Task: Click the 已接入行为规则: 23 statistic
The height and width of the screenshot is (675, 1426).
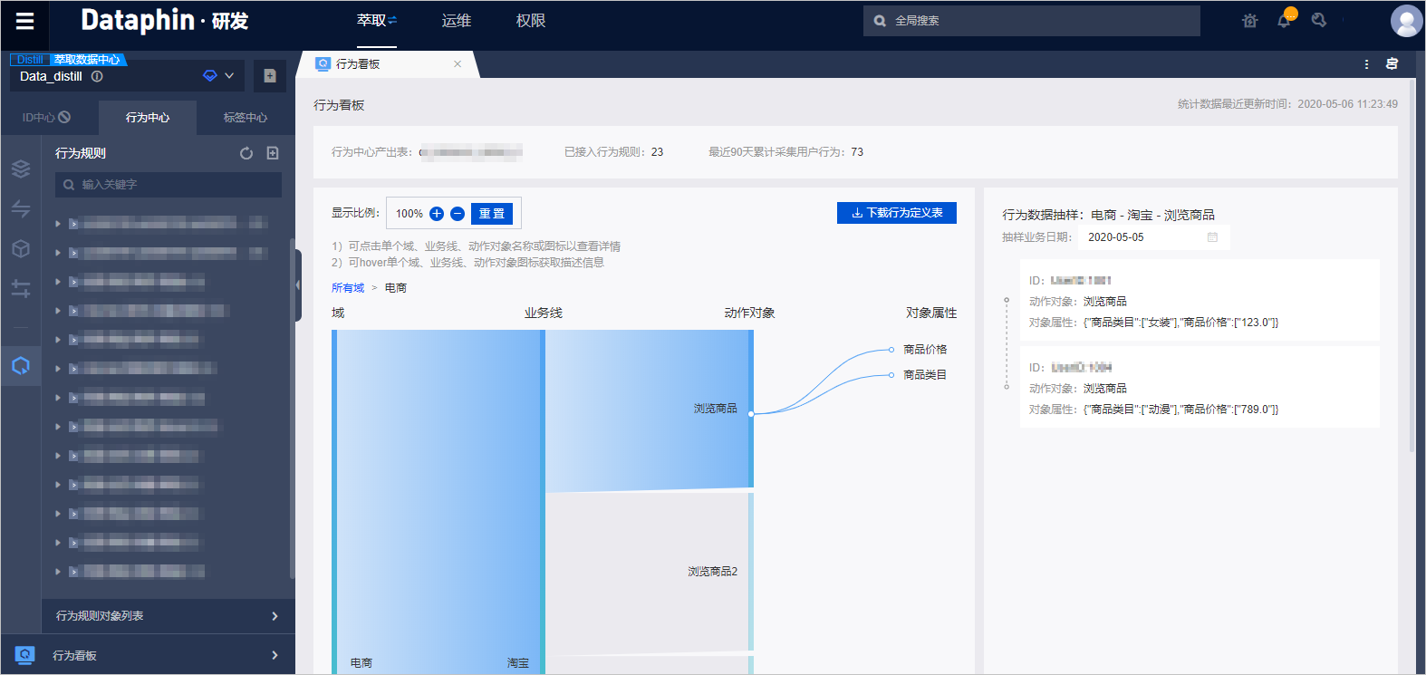Action: [613, 152]
